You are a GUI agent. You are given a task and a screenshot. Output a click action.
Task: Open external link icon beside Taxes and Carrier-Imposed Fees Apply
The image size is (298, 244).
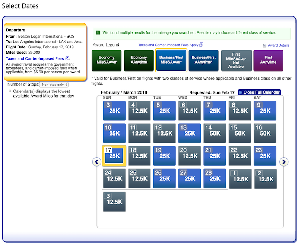point(201,45)
